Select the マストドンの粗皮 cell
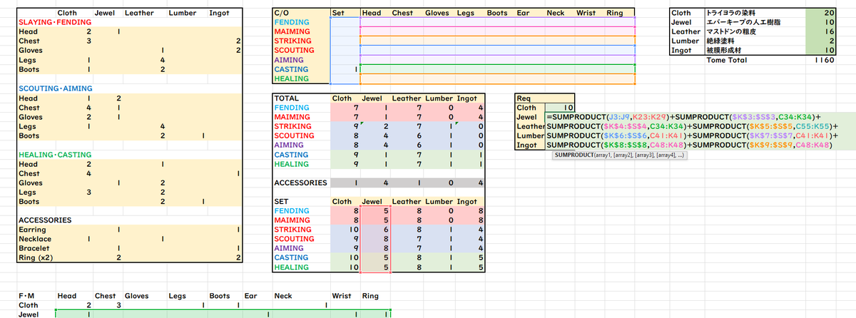 coord(734,31)
